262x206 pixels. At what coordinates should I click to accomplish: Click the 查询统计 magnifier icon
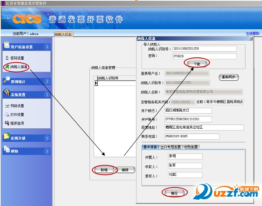[x=6, y=80]
